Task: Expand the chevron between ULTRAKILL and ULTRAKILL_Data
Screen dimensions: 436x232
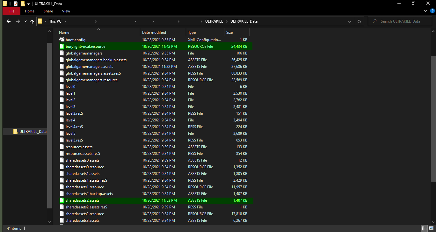Action: coord(227,21)
